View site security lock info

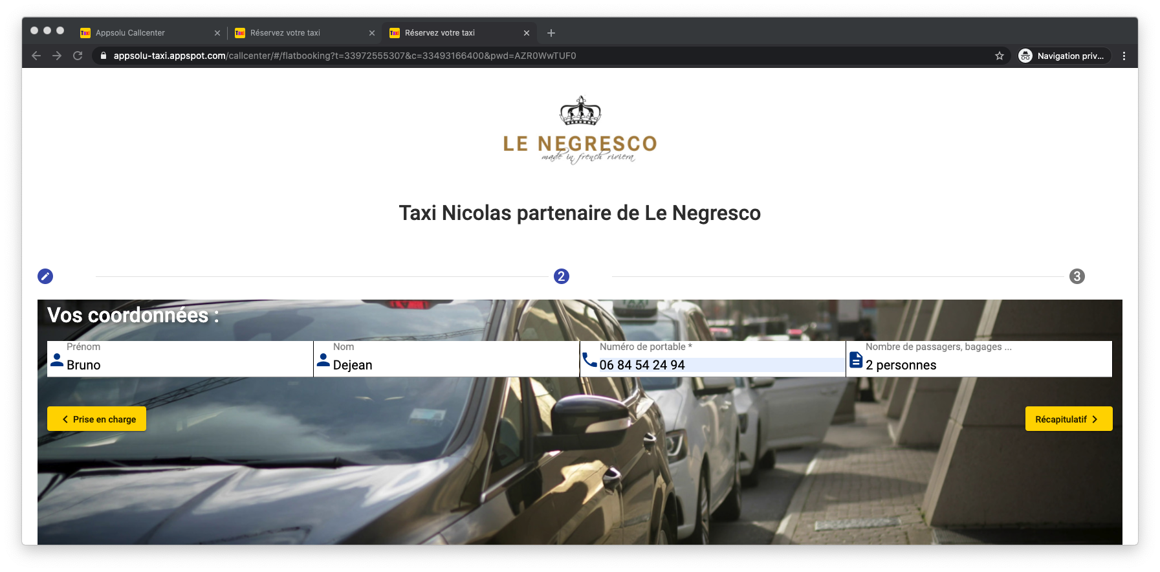coord(103,56)
